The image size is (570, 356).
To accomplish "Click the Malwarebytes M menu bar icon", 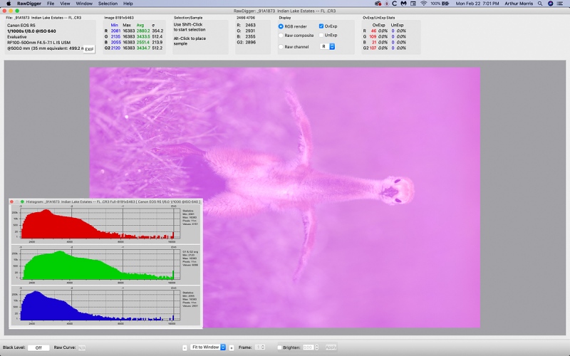I will 403,4.
